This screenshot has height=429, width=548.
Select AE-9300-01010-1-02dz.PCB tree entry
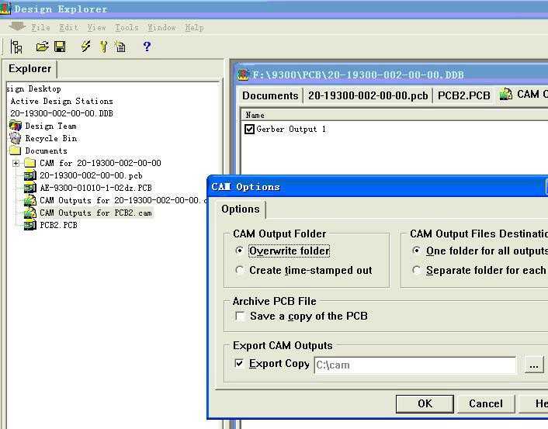coord(95,188)
